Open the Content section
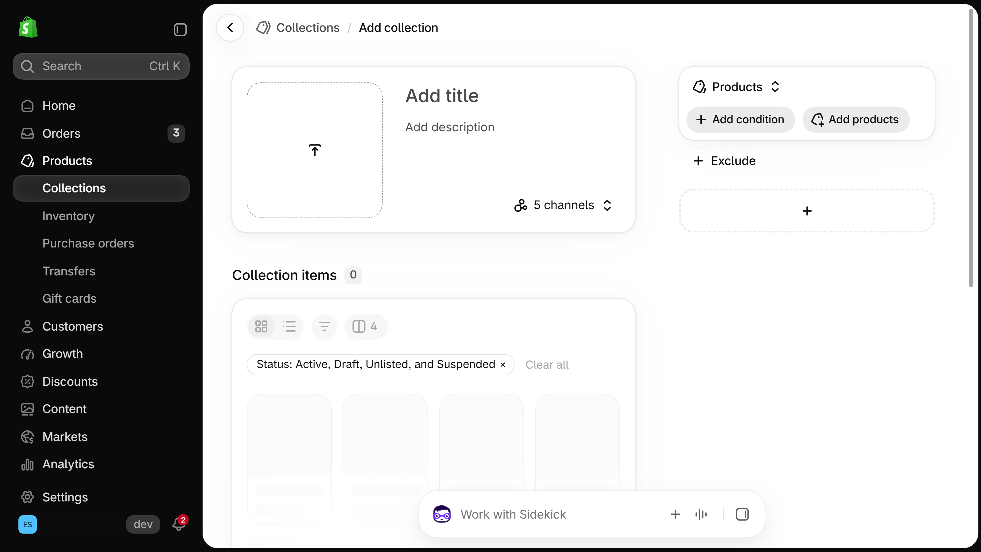 click(x=101, y=409)
